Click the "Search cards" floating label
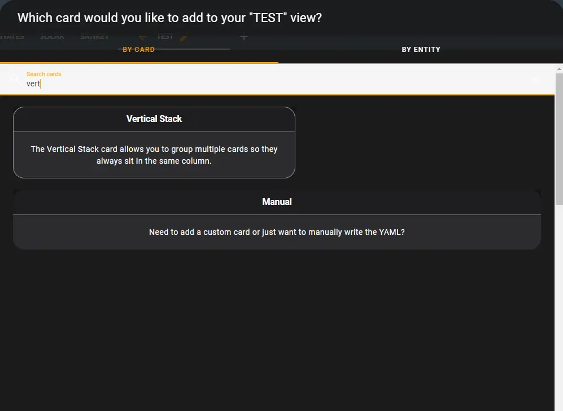The height and width of the screenshot is (411, 563). click(44, 74)
